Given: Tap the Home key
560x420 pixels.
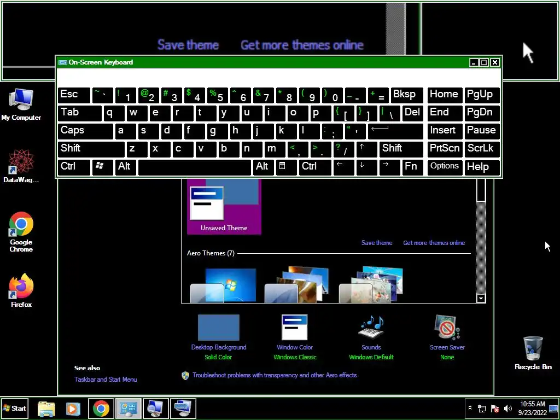Looking at the screenshot, I should (x=445, y=95).
